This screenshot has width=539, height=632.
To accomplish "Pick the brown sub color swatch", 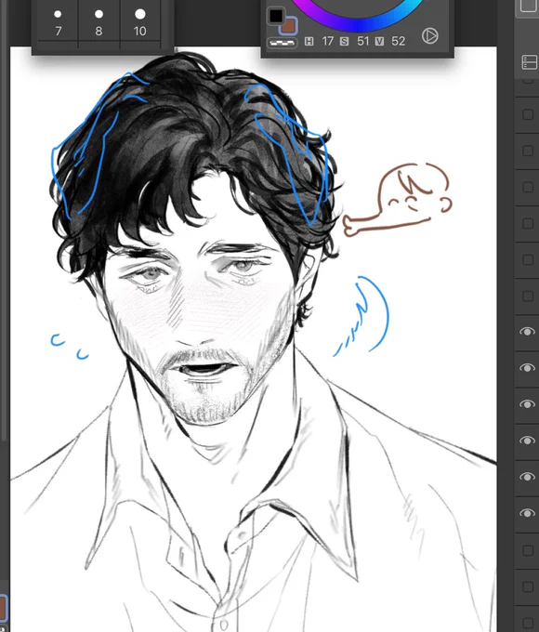I will [x=289, y=26].
